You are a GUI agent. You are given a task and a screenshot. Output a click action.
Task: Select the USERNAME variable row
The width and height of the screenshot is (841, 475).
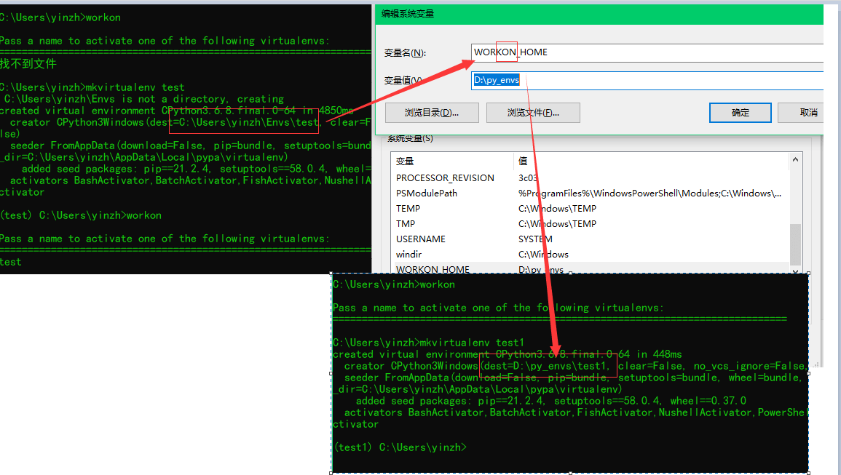590,239
